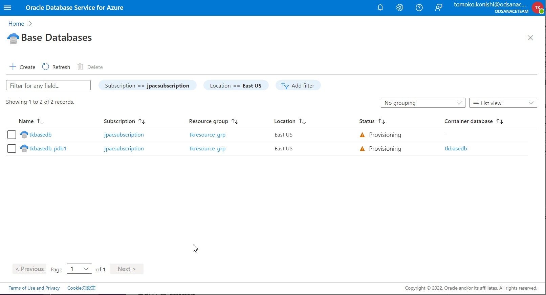Screen dimensions: 546x295
Task: Open tkbasedb container database link
Action: click(456, 148)
